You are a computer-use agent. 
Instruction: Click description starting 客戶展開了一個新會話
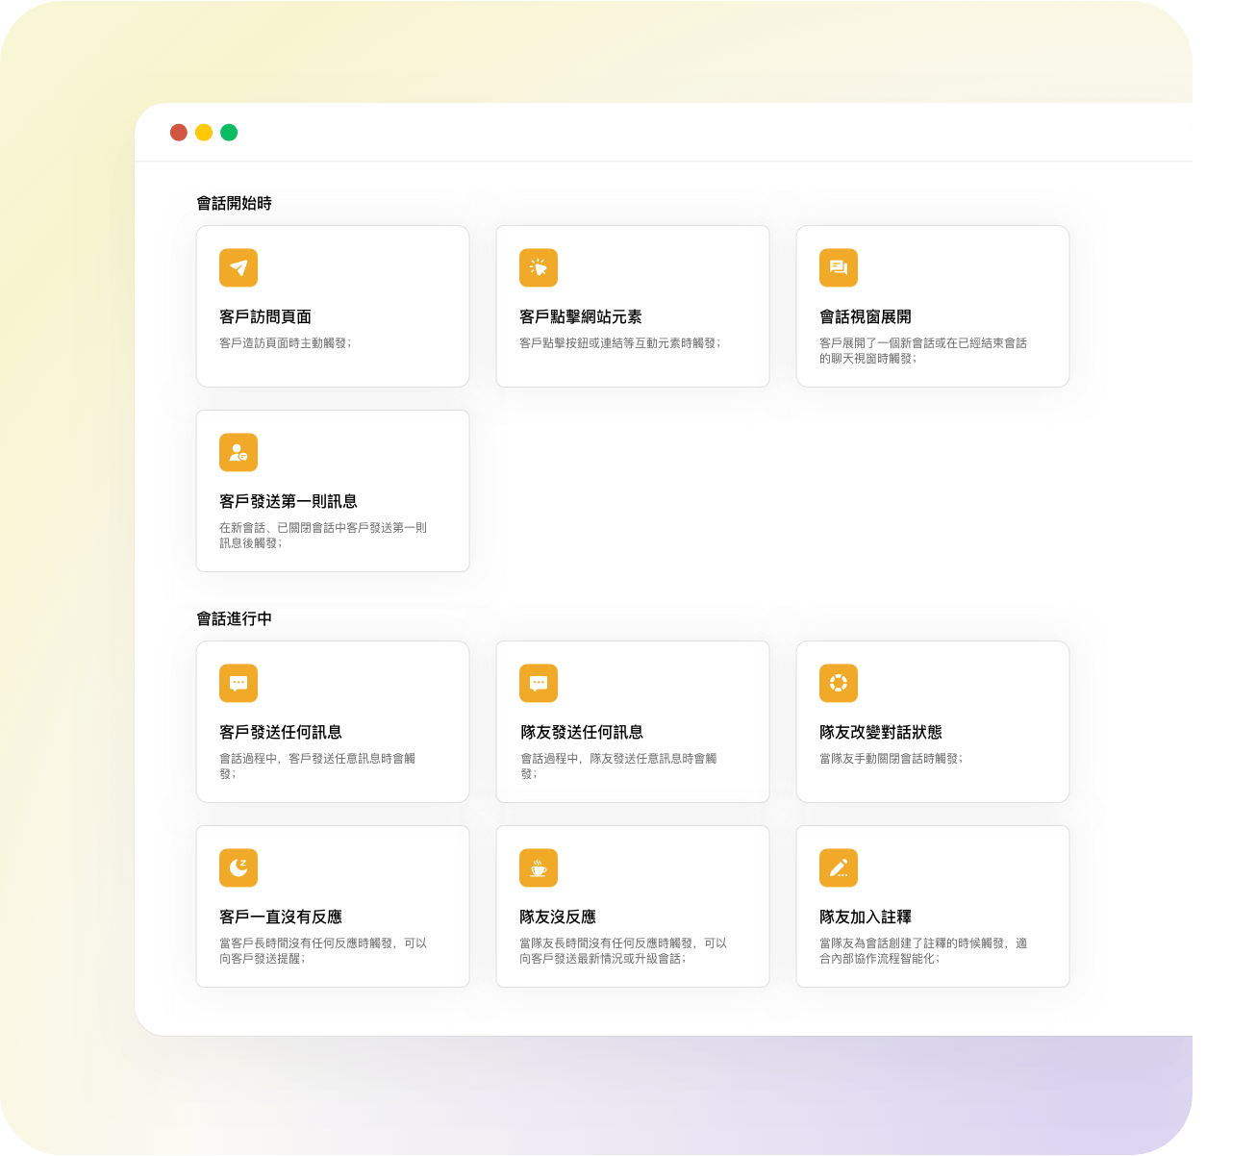[923, 351]
